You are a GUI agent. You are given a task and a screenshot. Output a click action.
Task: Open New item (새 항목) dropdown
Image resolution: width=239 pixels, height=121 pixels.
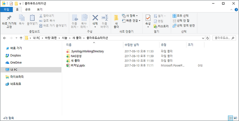[130, 16]
